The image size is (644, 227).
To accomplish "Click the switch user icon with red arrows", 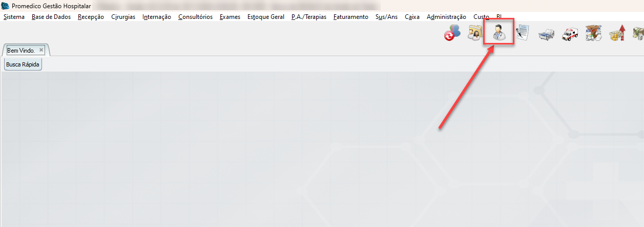I will point(452,34).
